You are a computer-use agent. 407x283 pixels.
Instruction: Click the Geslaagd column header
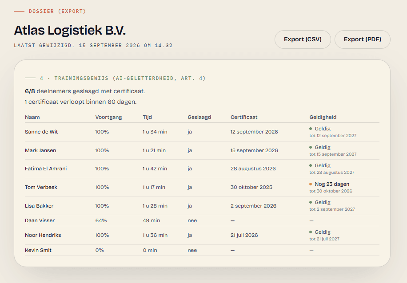click(200, 117)
